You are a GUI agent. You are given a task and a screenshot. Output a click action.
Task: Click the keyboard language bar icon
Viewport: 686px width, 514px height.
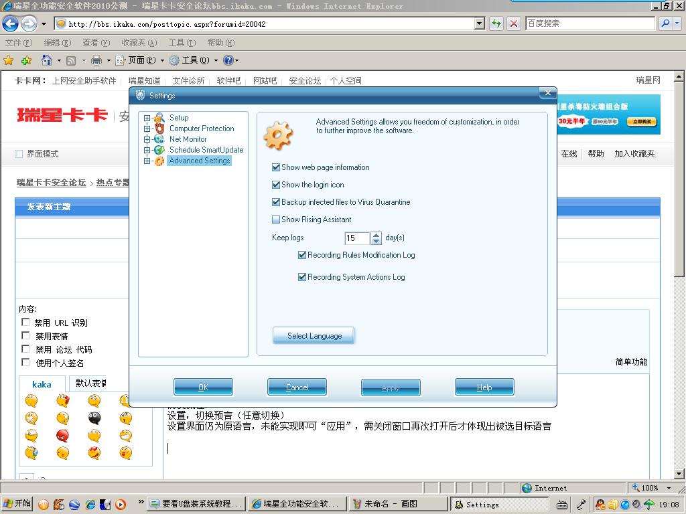(x=562, y=505)
